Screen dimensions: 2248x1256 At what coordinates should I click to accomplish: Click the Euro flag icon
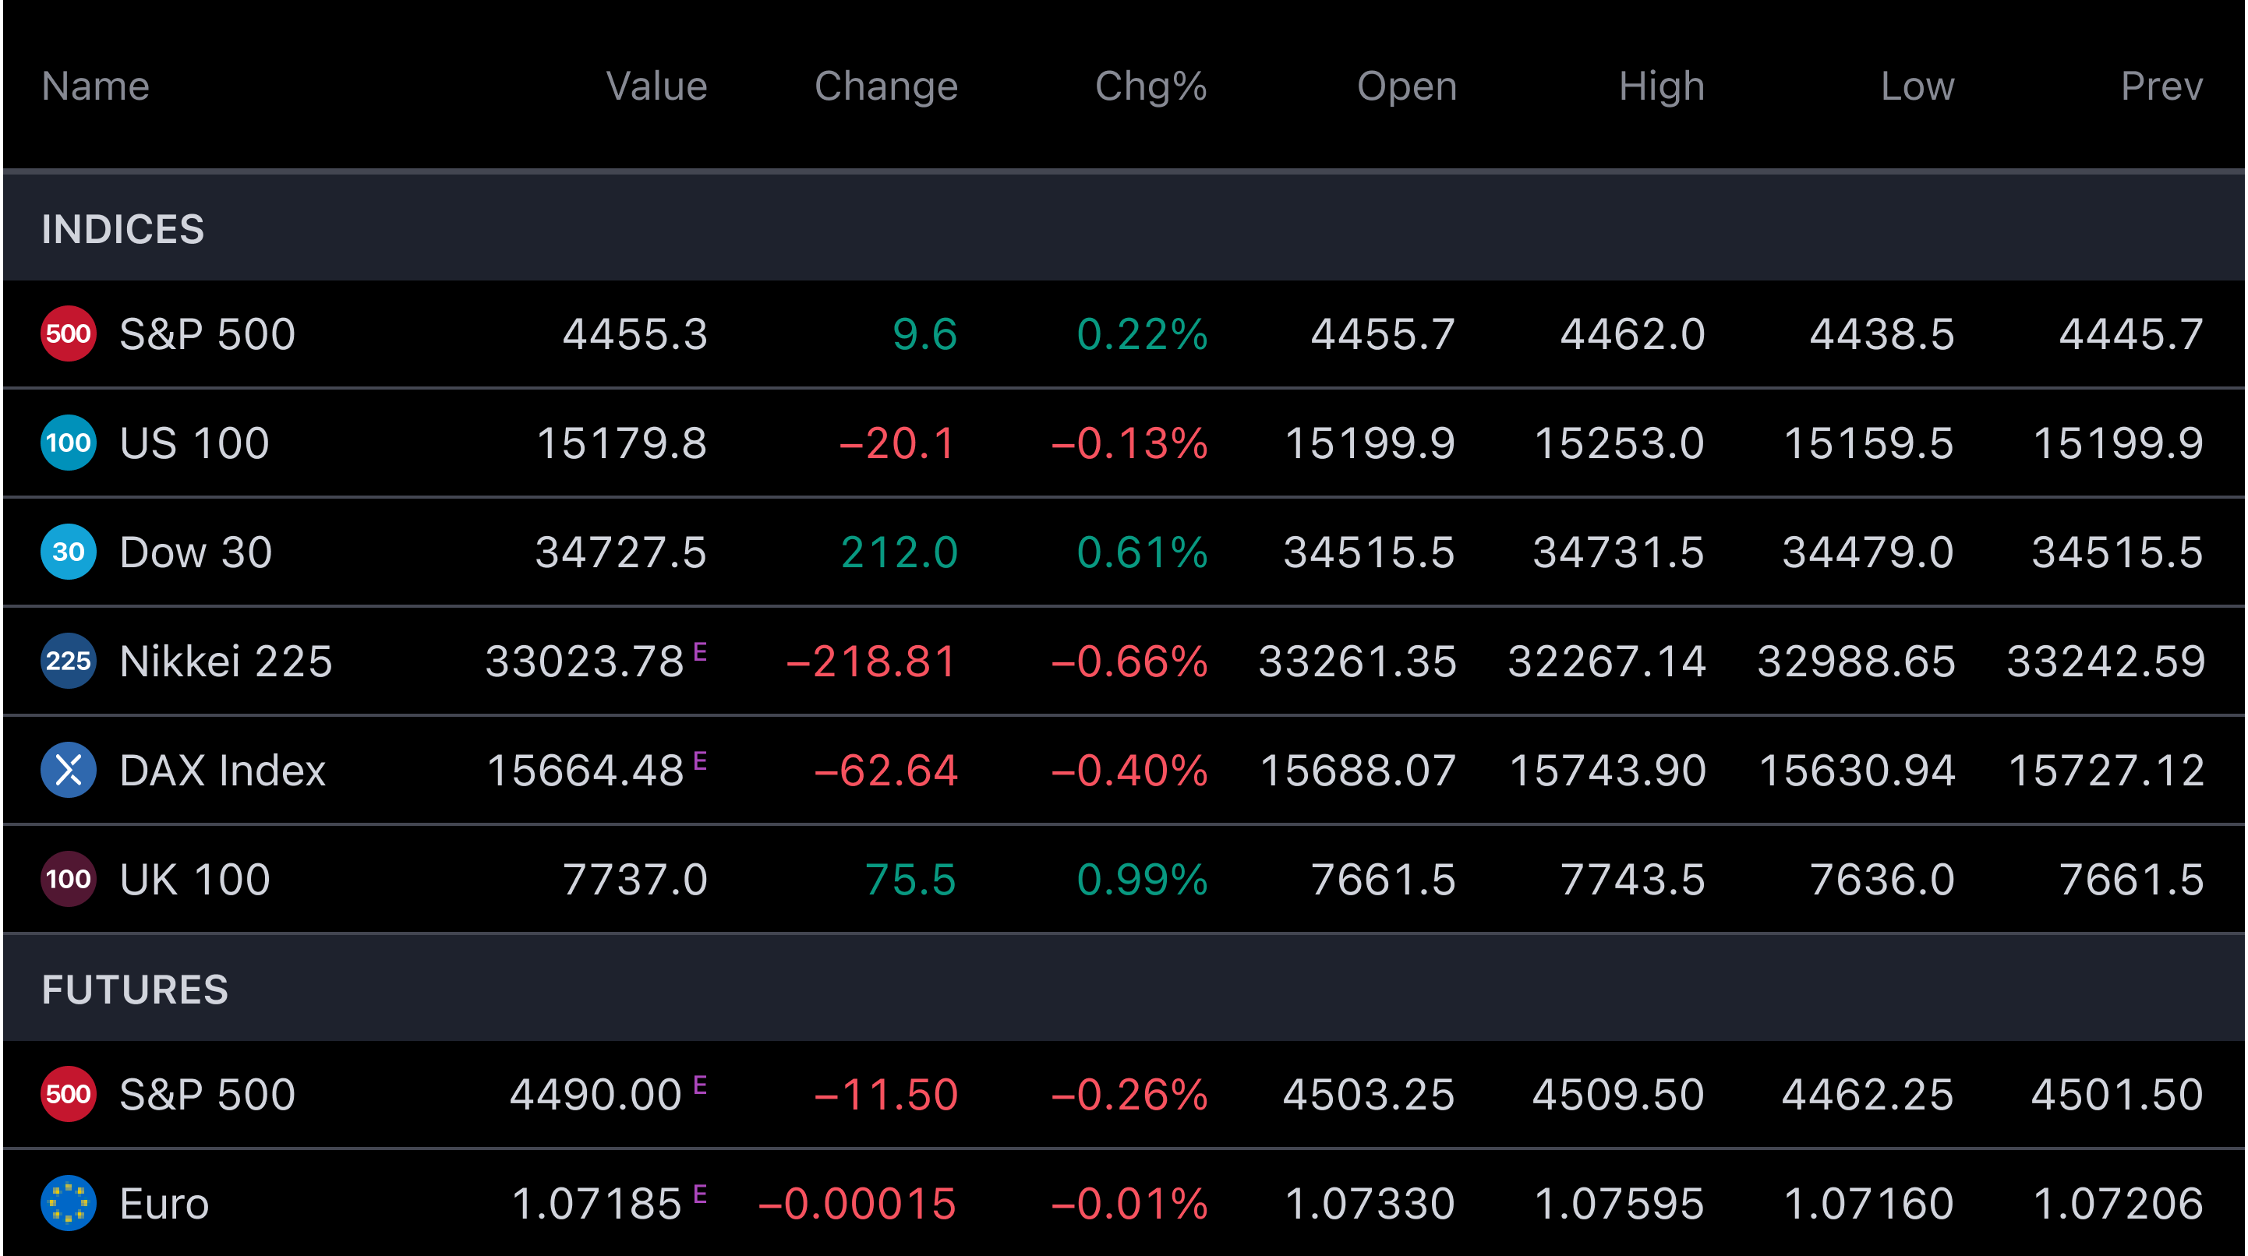point(68,1204)
